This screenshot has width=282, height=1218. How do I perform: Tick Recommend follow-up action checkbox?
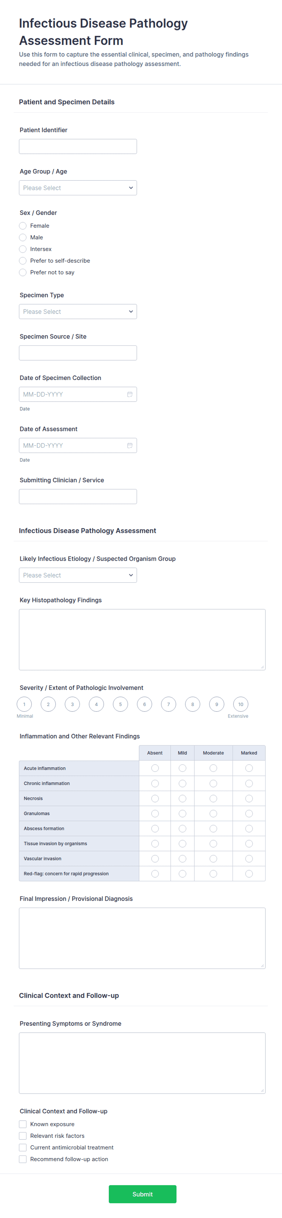click(23, 1159)
